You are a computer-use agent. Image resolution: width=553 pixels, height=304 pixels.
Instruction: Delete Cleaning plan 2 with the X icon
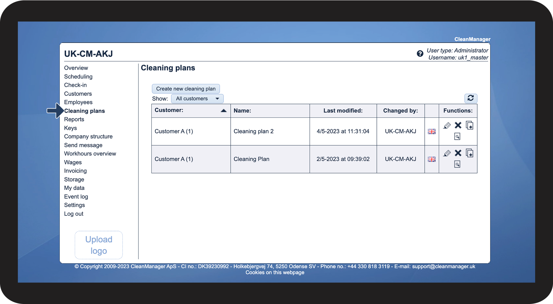(x=458, y=125)
